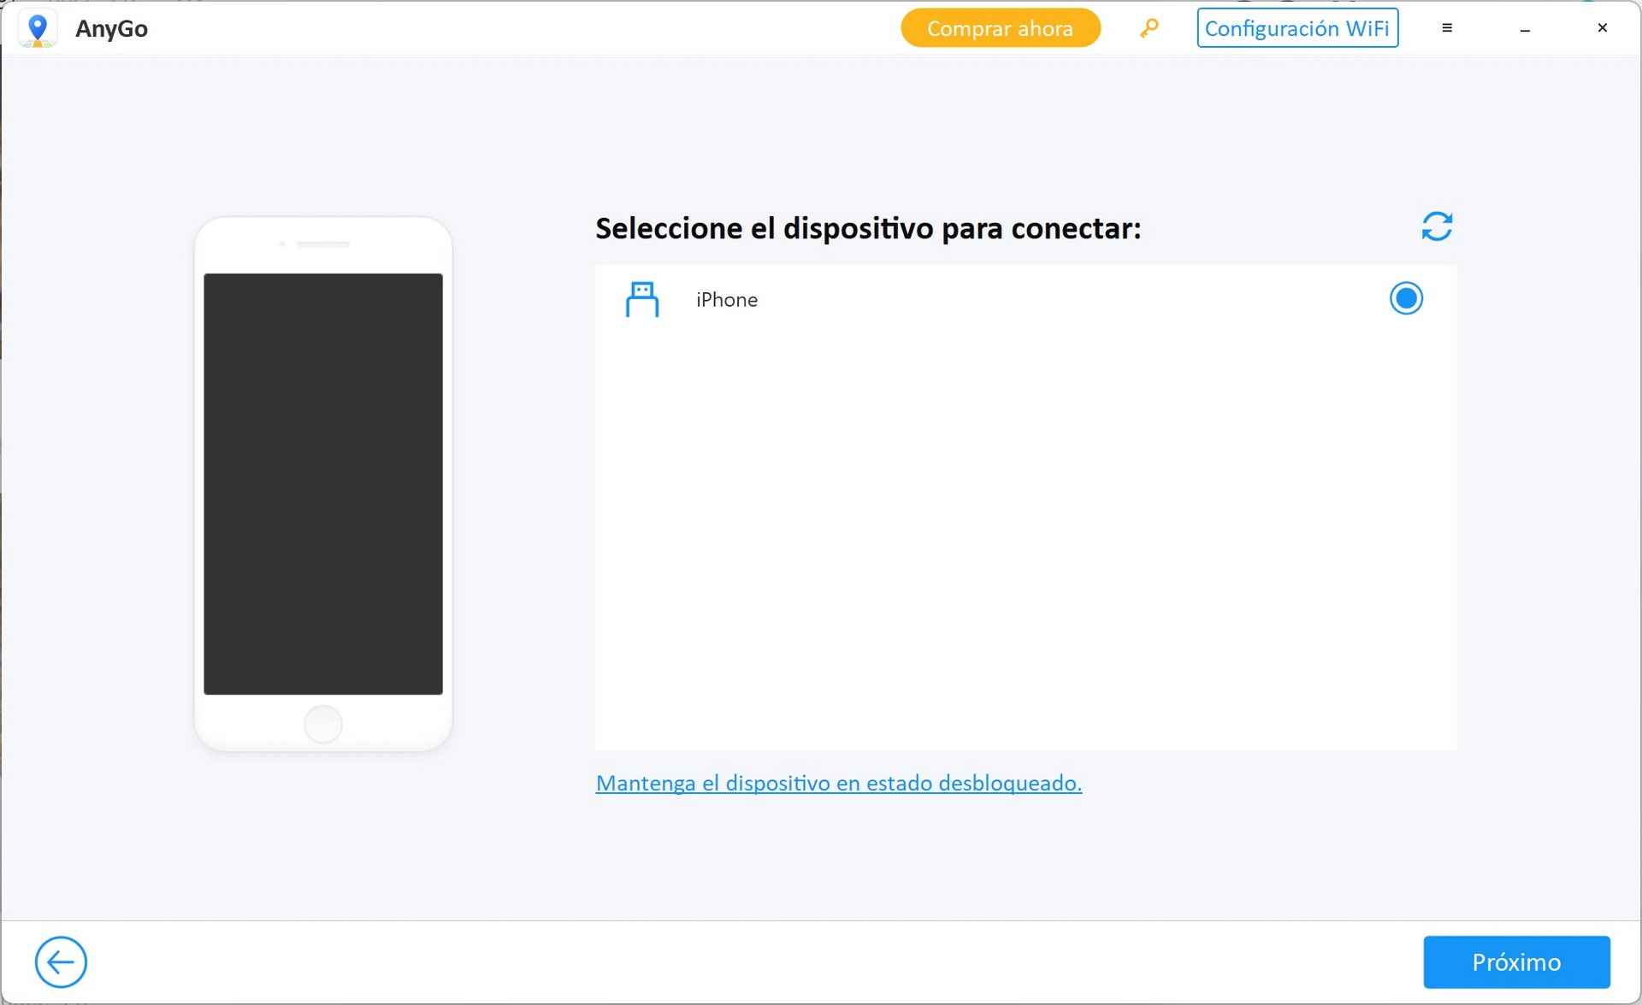
Task: Open the register key icon
Action: coord(1149,28)
